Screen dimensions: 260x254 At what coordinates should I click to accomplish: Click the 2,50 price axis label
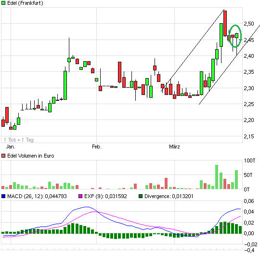pyautogui.click(x=249, y=24)
